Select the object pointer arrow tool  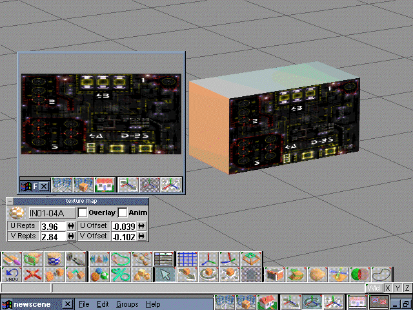point(165,274)
